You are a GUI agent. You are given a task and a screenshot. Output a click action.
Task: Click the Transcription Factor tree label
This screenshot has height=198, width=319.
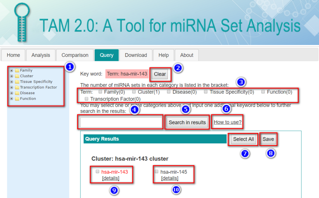39,87
